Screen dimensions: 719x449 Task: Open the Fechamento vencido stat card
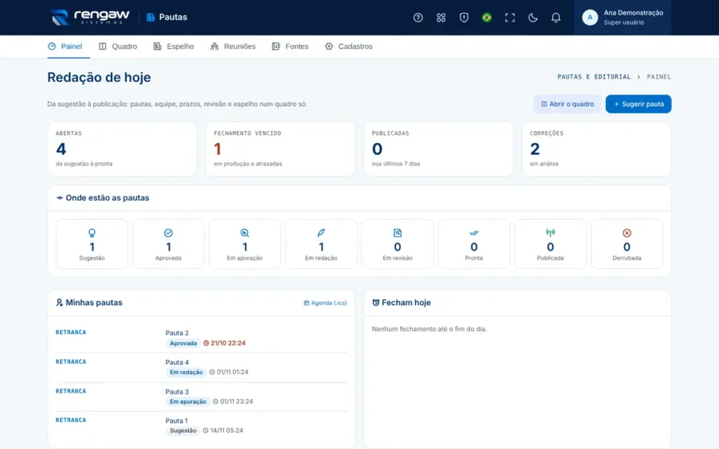click(280, 149)
